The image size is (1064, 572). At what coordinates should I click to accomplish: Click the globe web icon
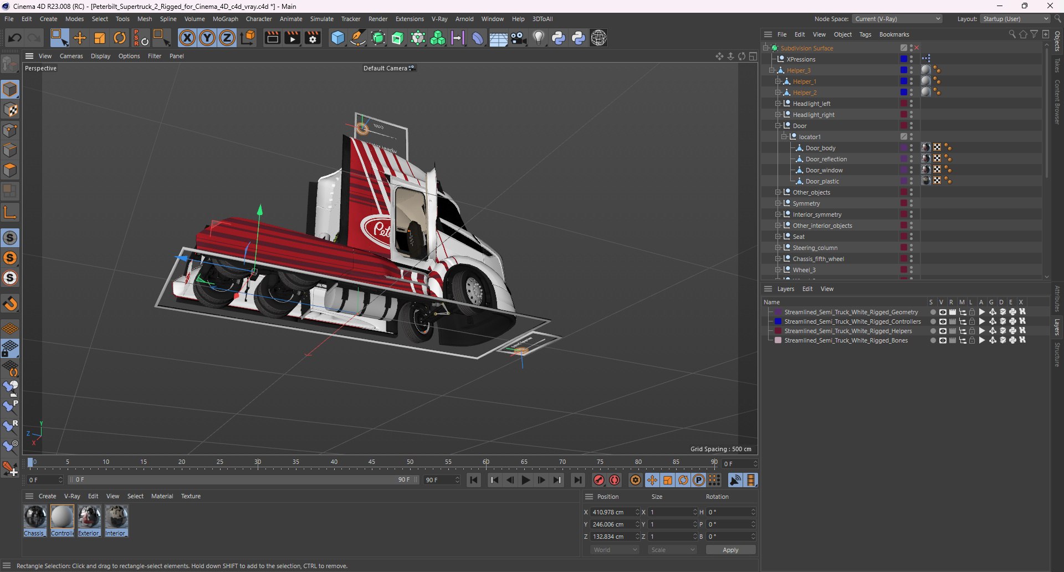tap(599, 38)
